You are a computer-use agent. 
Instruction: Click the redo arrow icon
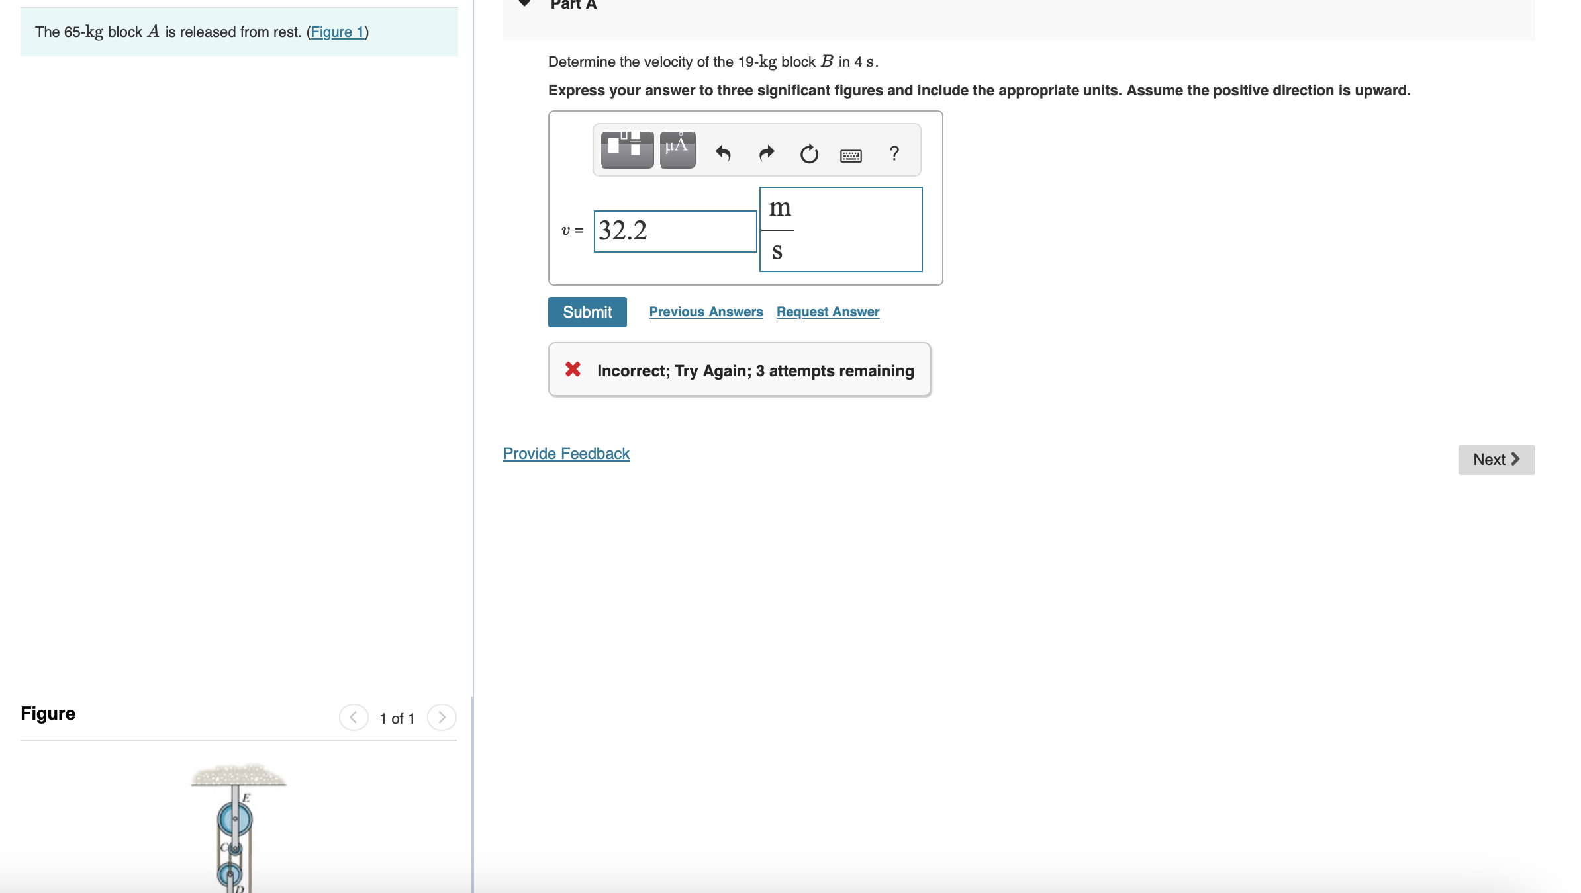tap(766, 154)
